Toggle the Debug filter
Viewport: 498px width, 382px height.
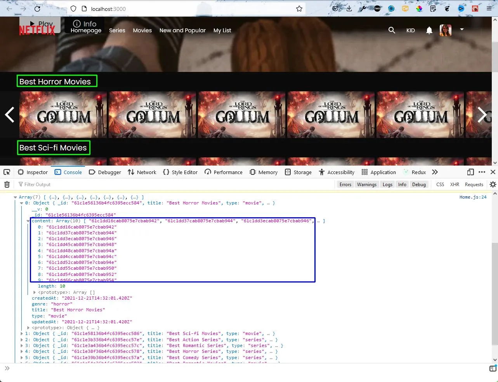click(x=419, y=185)
